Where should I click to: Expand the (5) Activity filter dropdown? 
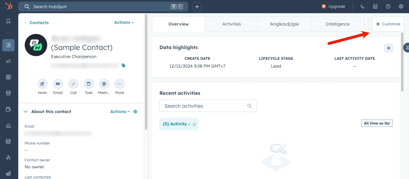pos(176,124)
